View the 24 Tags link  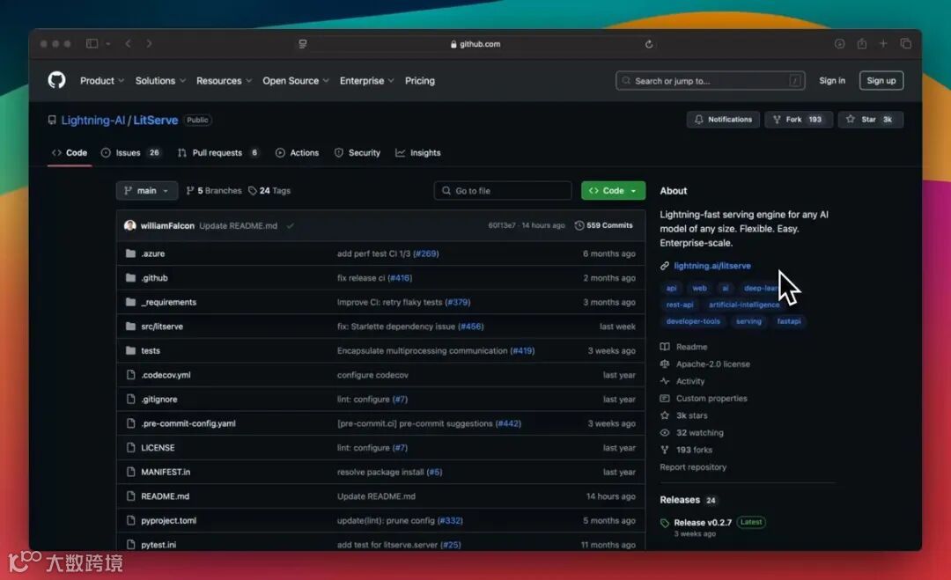click(269, 190)
